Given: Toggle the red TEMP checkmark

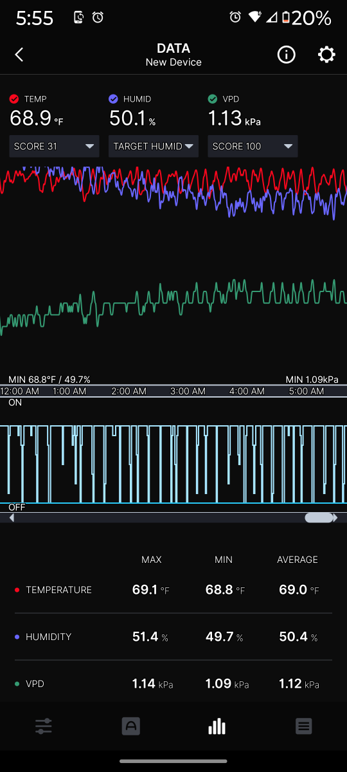Looking at the screenshot, I should (x=14, y=99).
